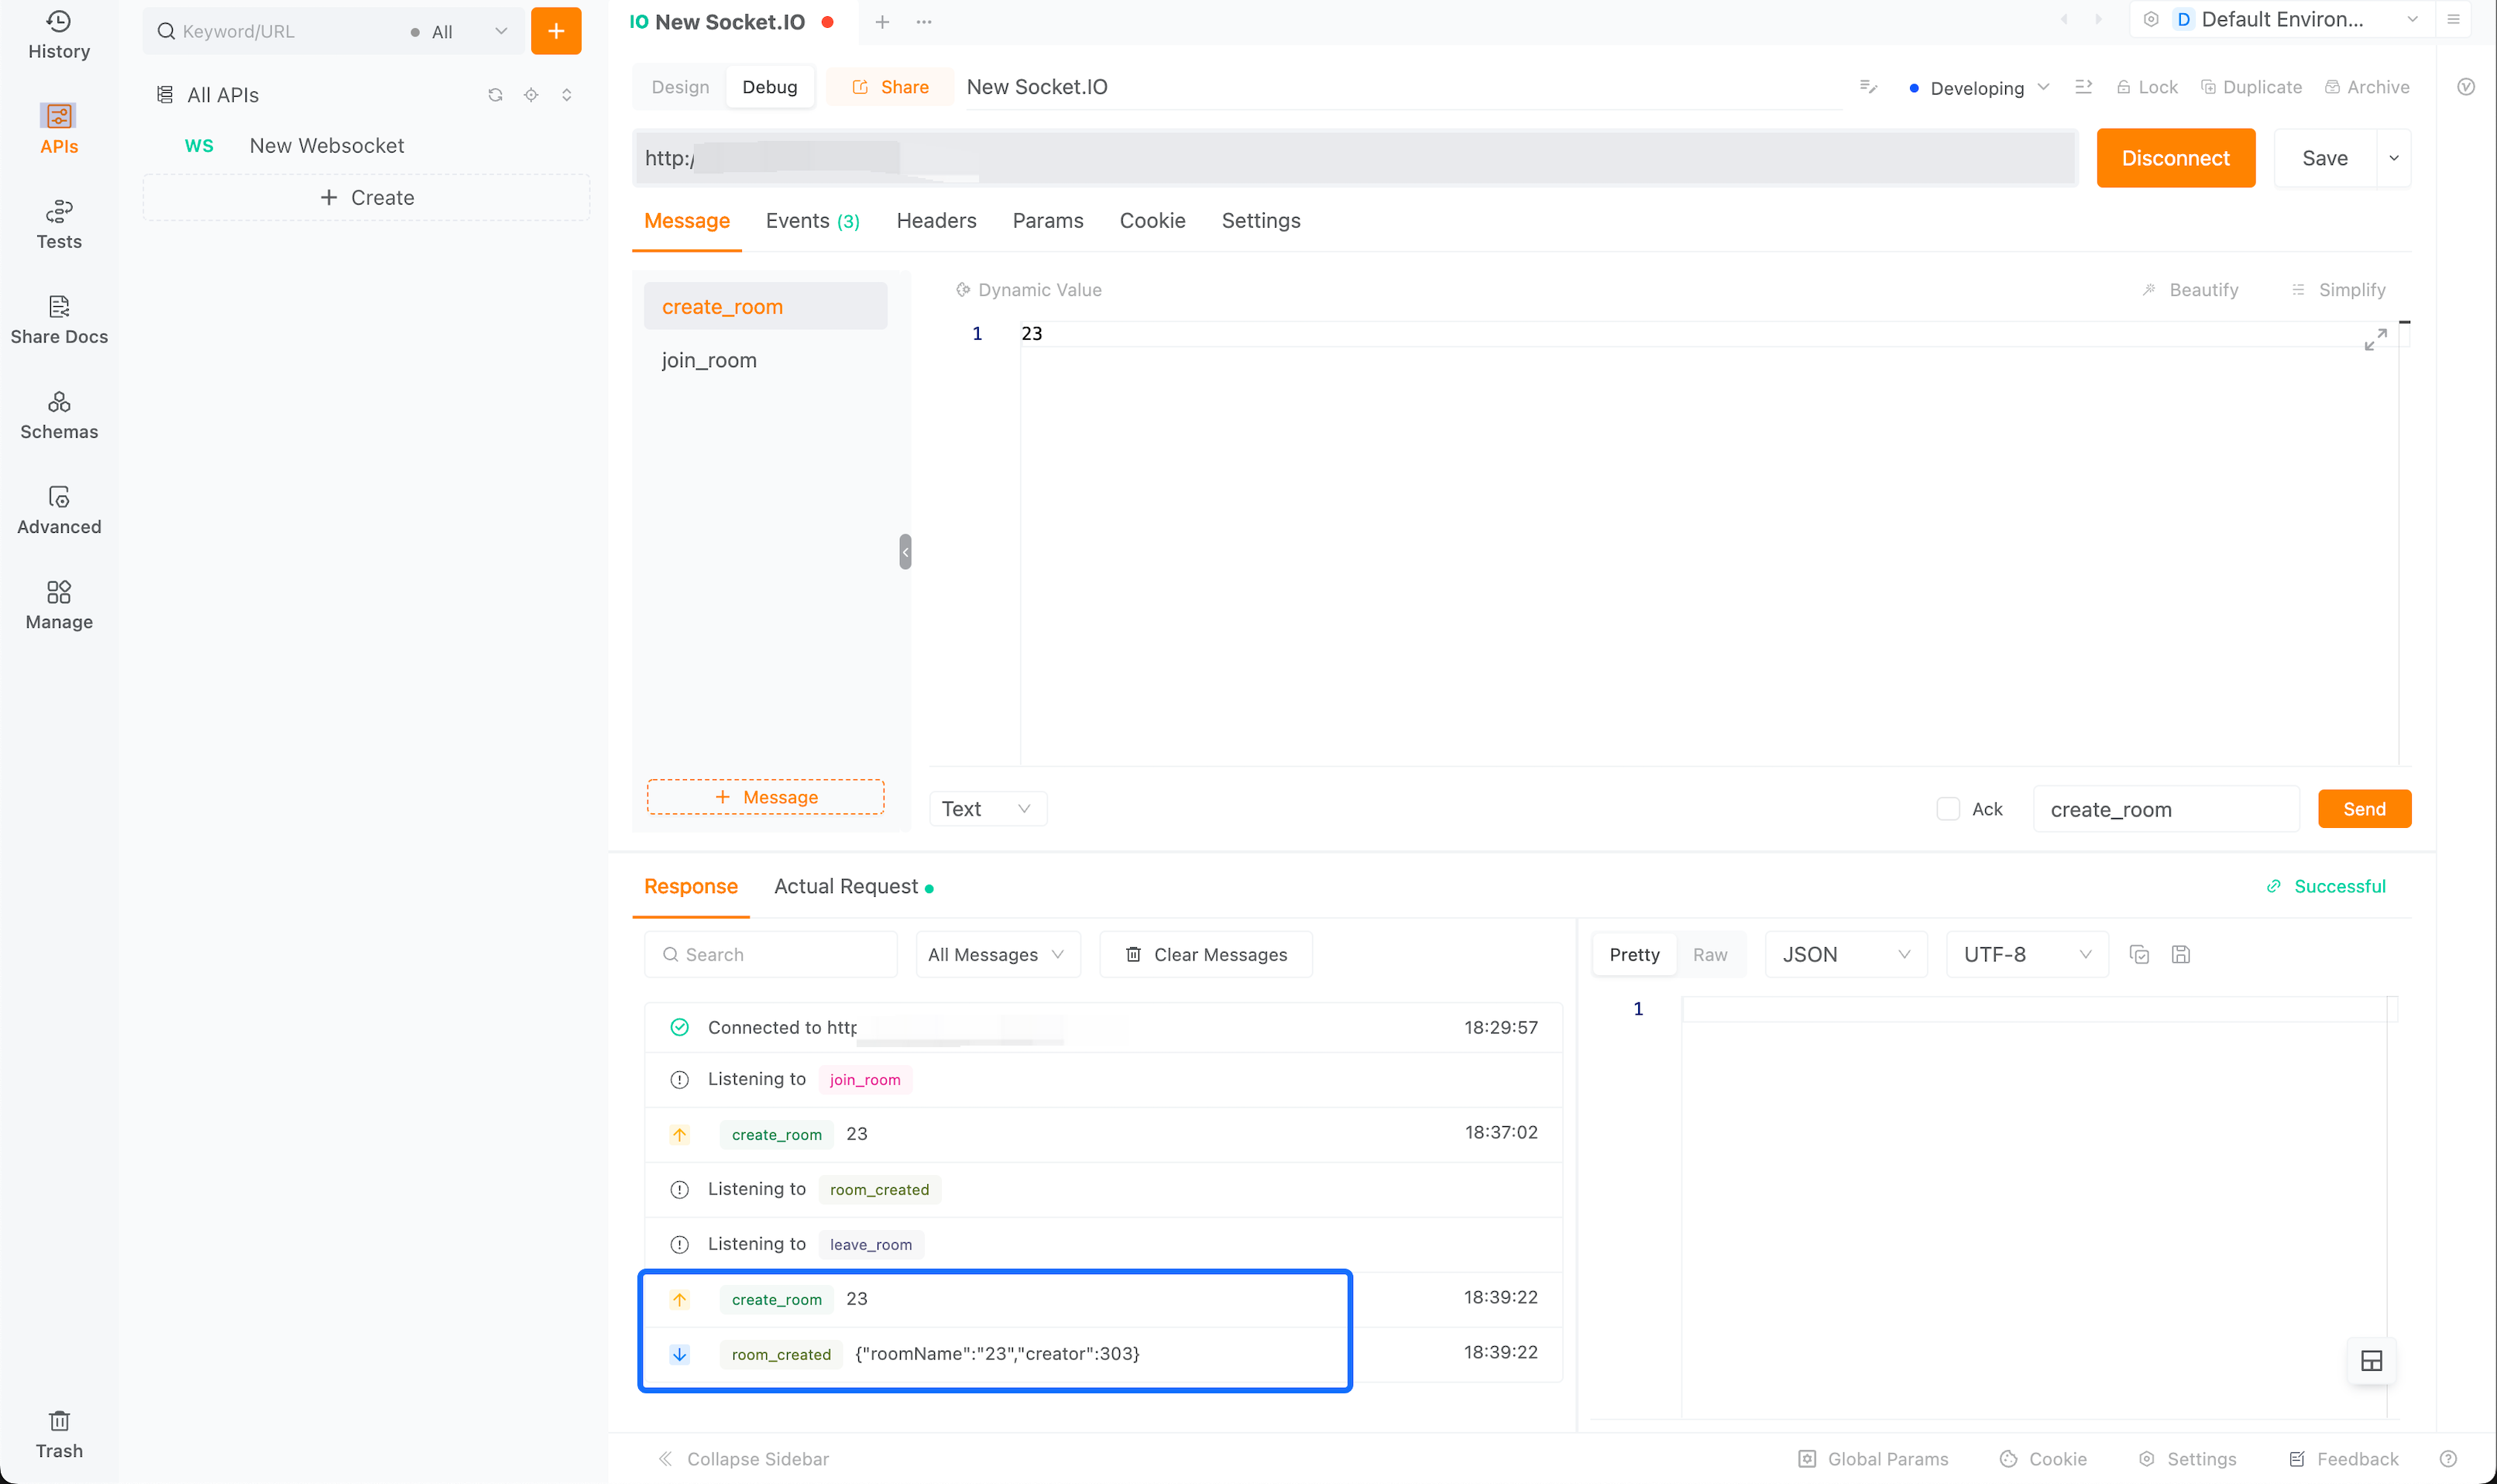
Task: Open the APIs sidebar section
Action: point(59,130)
